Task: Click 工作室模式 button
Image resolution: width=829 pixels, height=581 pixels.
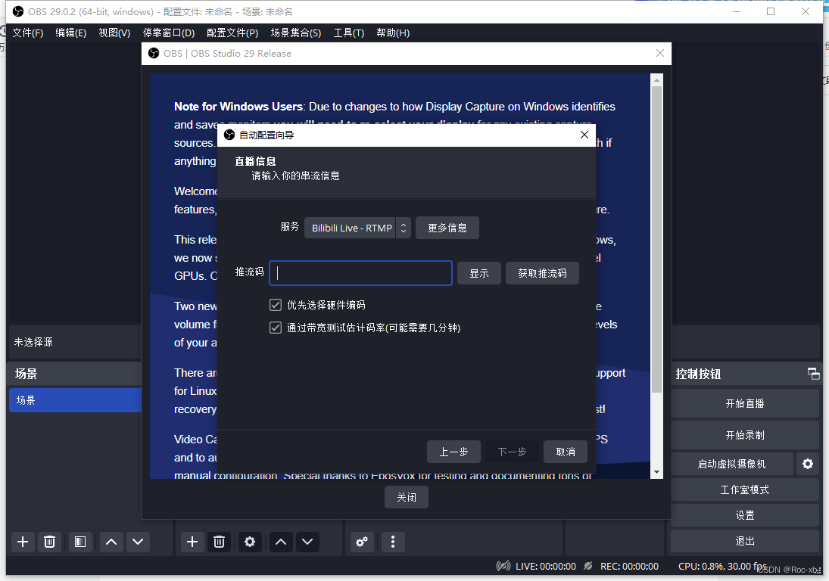Action: point(745,489)
